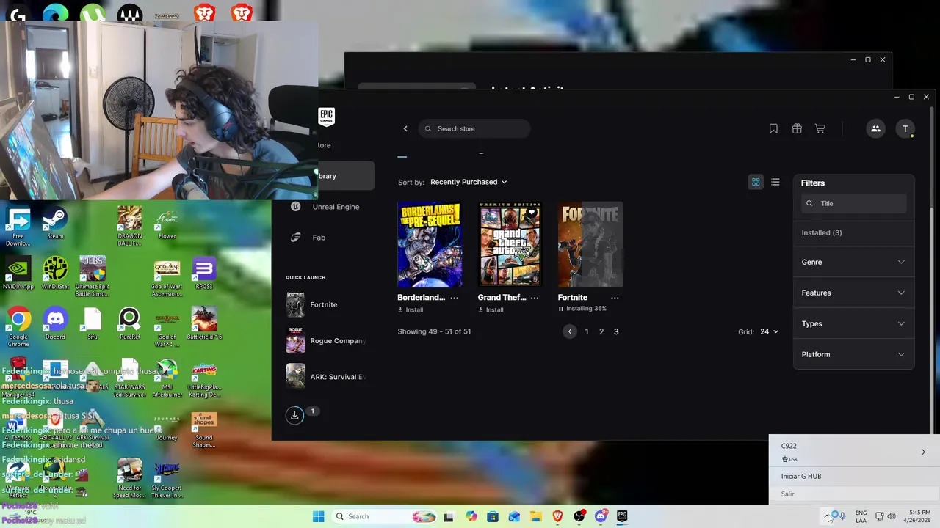Go to previous library page arrow
The height and width of the screenshot is (528, 940).
[x=570, y=331]
